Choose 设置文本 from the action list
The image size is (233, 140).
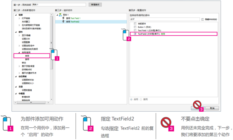click(x=26, y=39)
